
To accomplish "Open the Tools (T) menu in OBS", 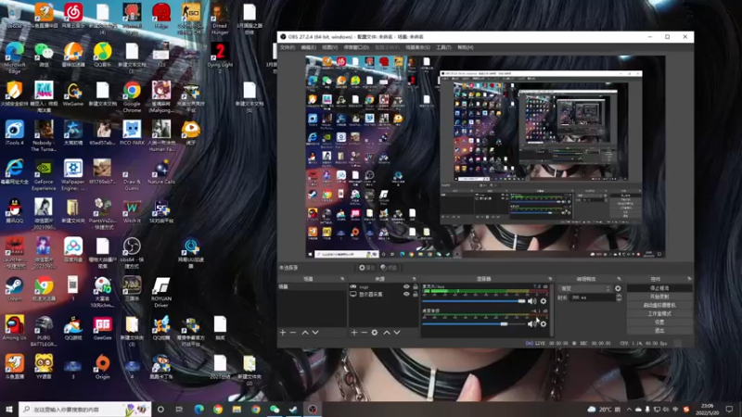I will tap(443, 47).
